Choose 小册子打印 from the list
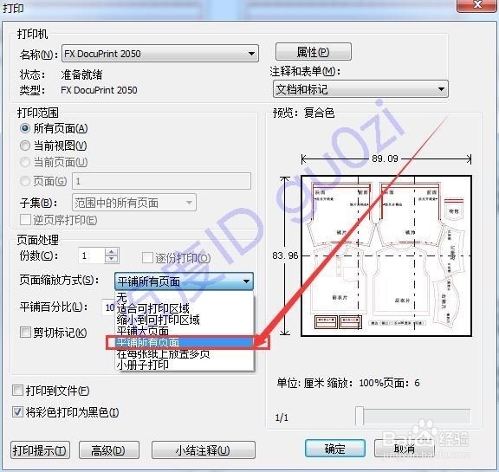This screenshot has width=499, height=472. [185, 365]
